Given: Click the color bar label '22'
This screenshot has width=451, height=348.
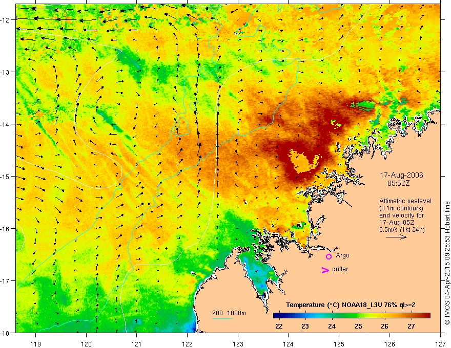Looking at the screenshot, I should (279, 327).
